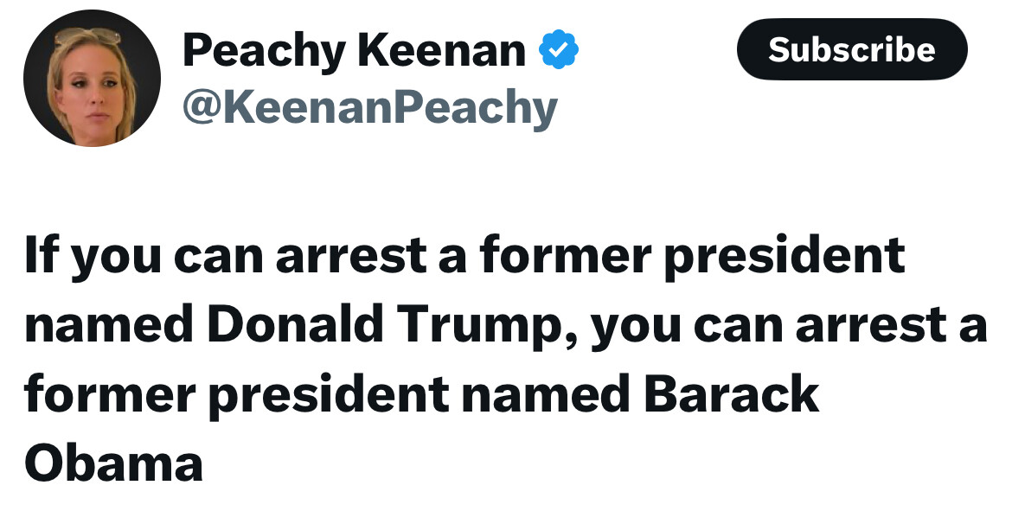Screen dimensions: 1012x530
Task: Open Peachy Keenan's profile picture
Action: [92, 79]
